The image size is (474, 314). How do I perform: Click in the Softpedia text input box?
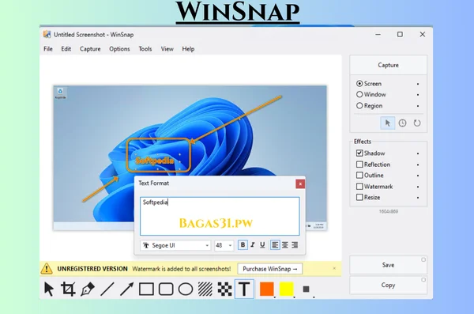pos(220,216)
